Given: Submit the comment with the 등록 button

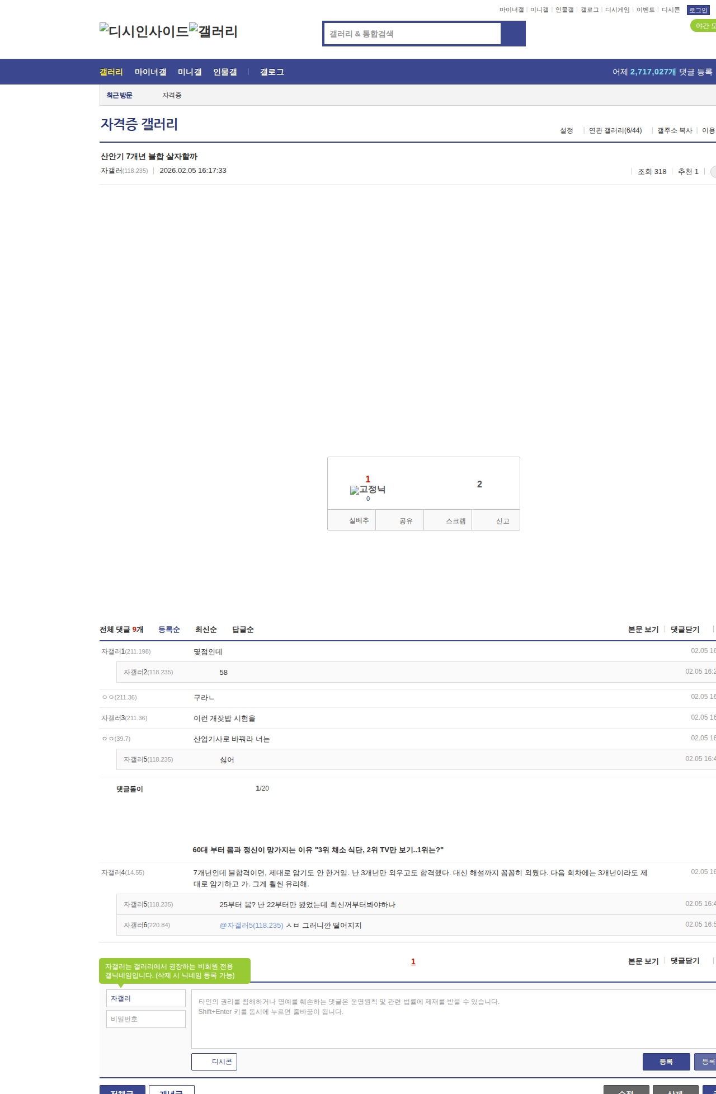Looking at the screenshot, I should coord(666,1062).
